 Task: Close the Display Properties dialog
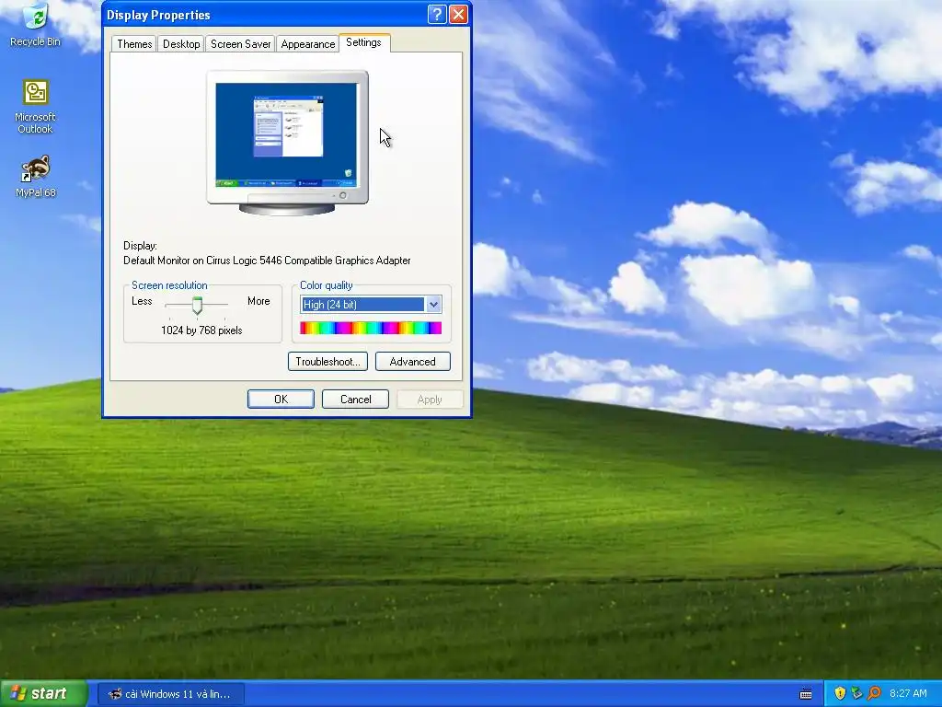pos(458,15)
